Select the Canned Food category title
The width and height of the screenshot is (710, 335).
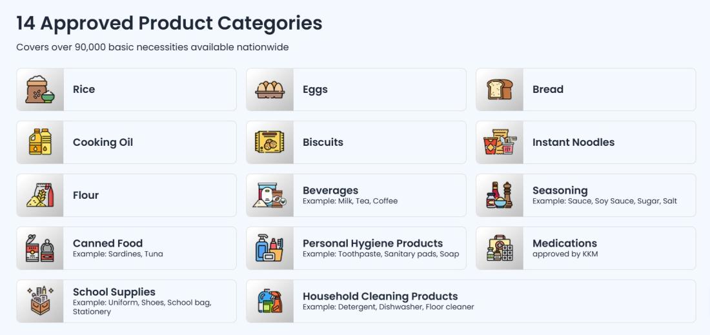click(108, 243)
